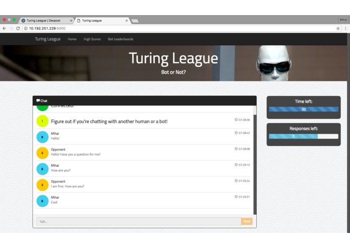Close the Turing League | Devpost tab
This screenshot has height=248, width=350.
(71, 21)
